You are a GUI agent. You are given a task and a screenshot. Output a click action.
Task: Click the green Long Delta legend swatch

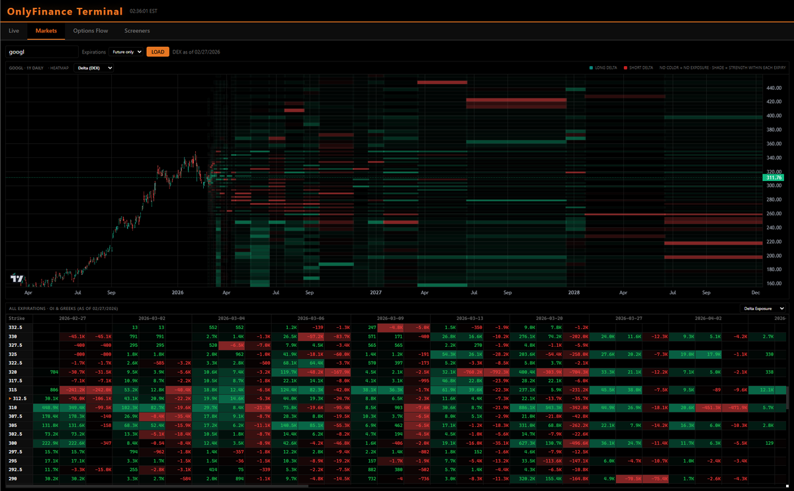592,67
